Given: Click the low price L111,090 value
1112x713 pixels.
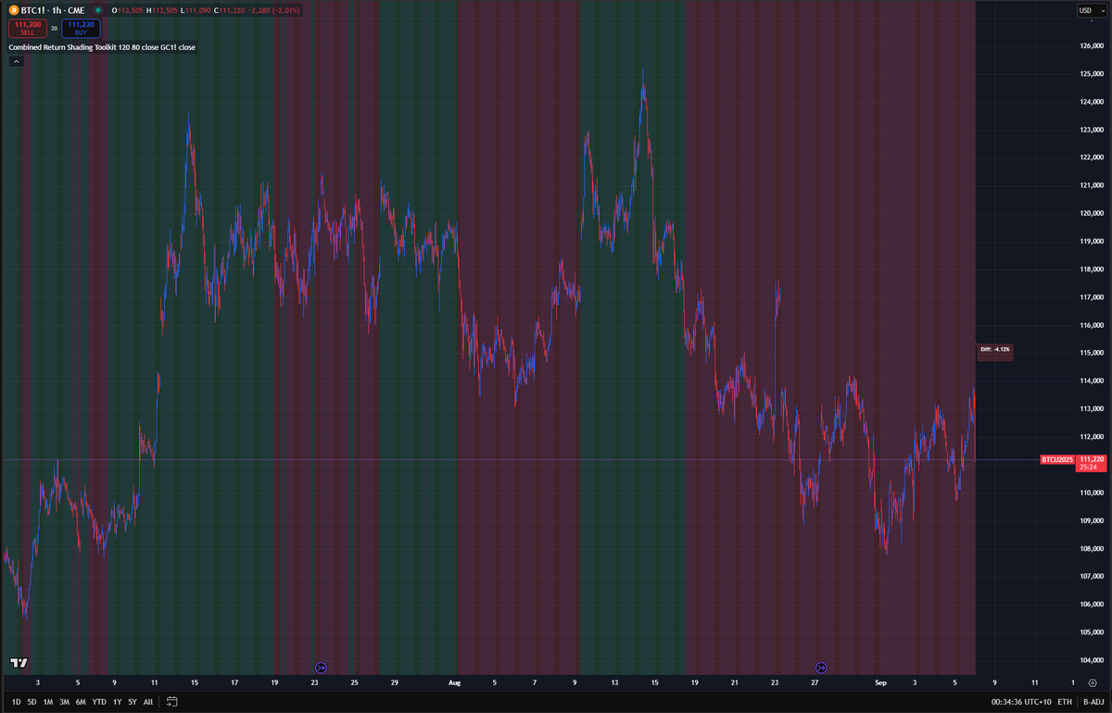Looking at the screenshot, I should [x=195, y=10].
